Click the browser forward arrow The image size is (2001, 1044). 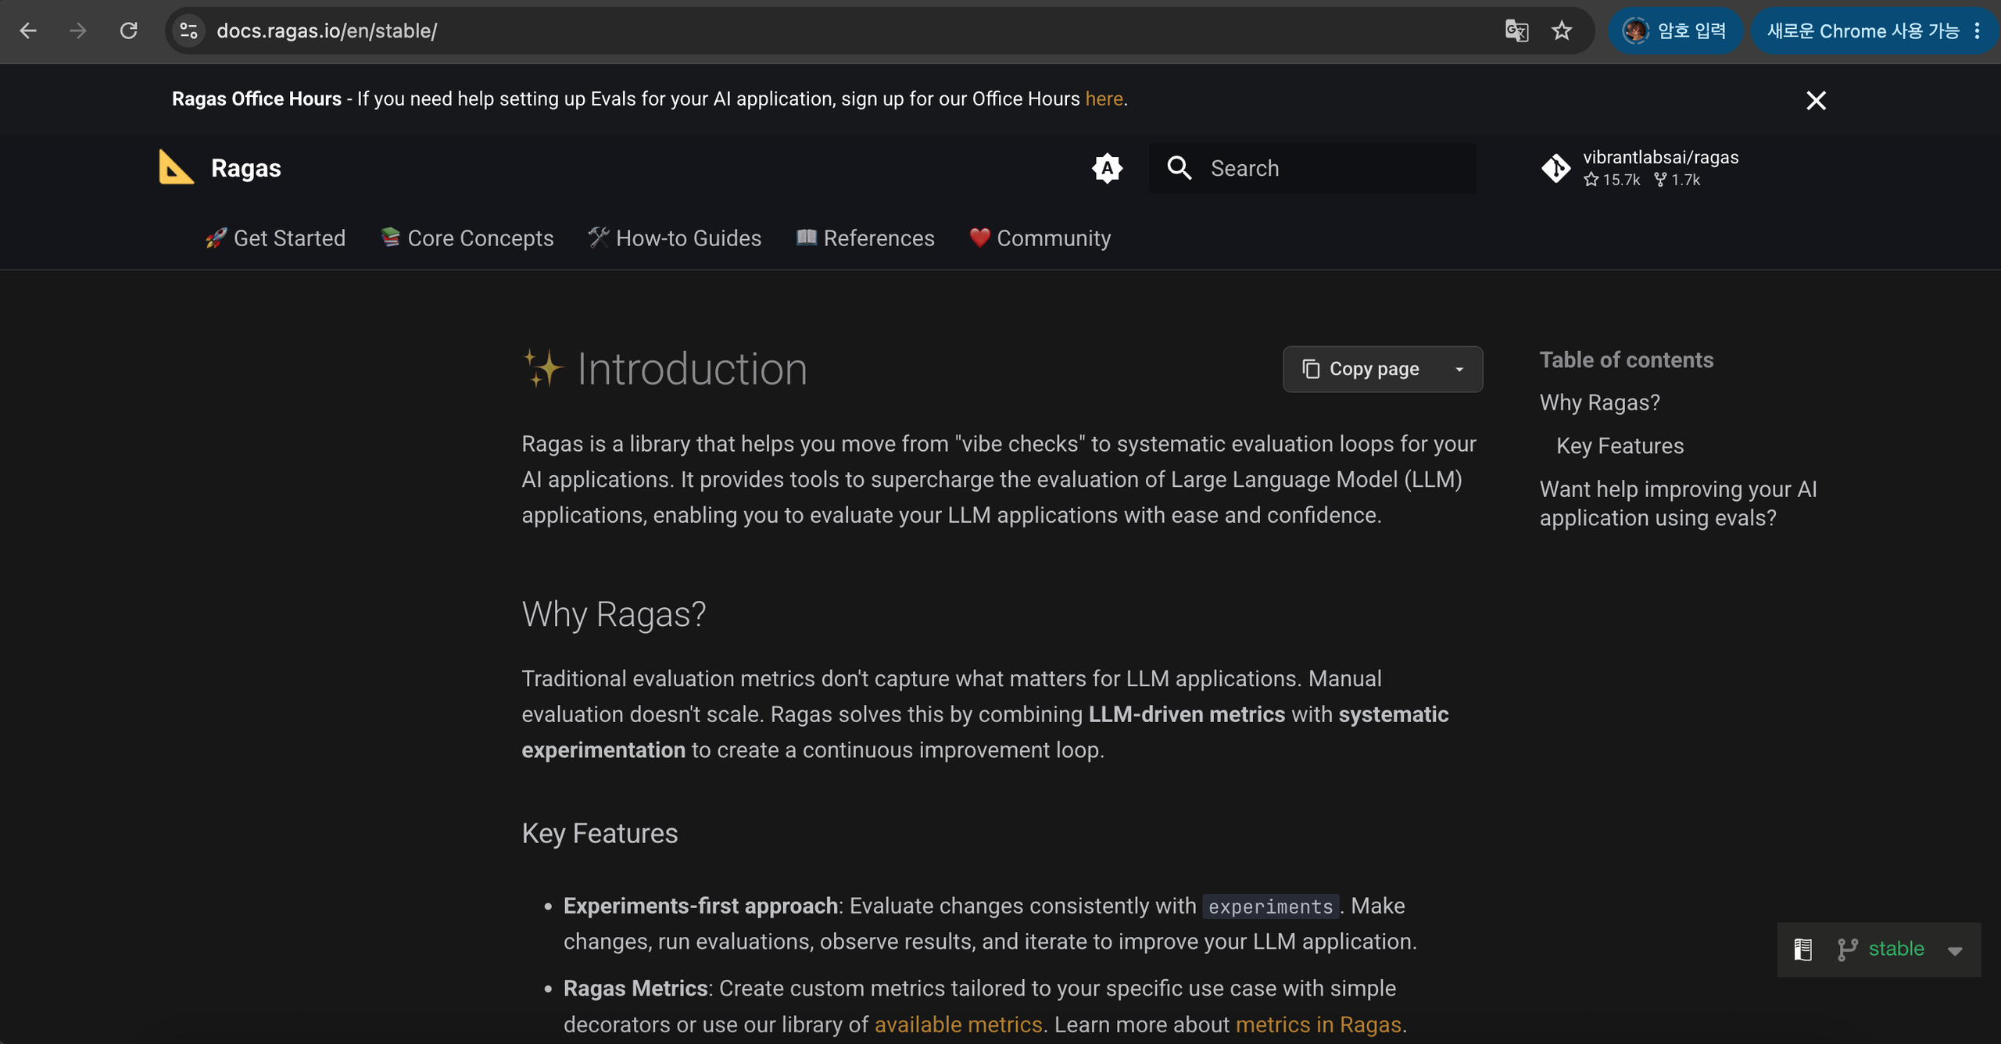pyautogui.click(x=77, y=31)
